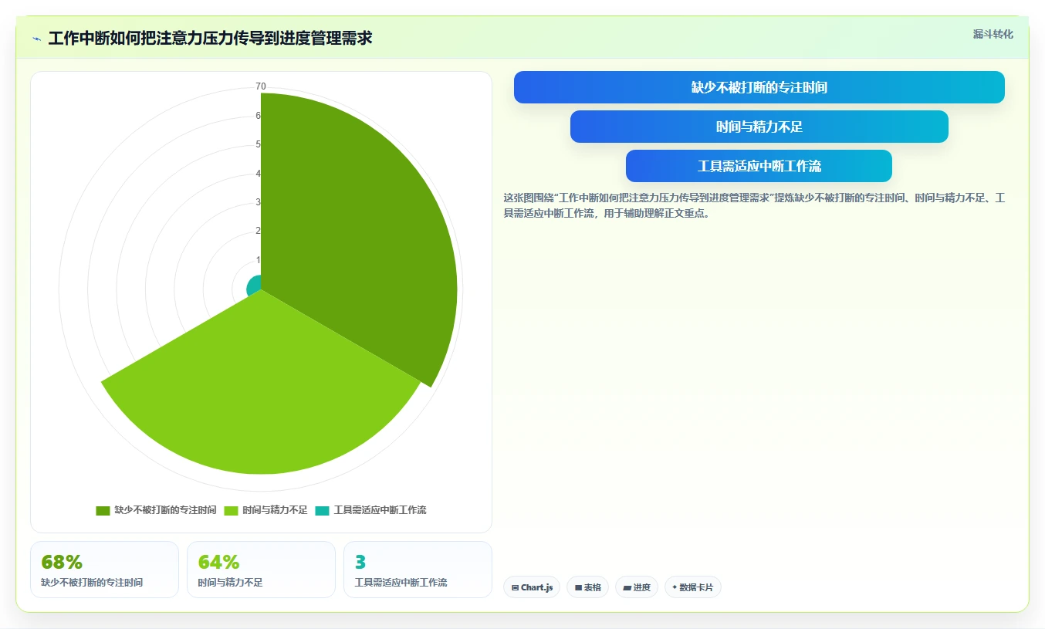Select the 缺少不被打断的专注时间 funnel bar

click(759, 87)
